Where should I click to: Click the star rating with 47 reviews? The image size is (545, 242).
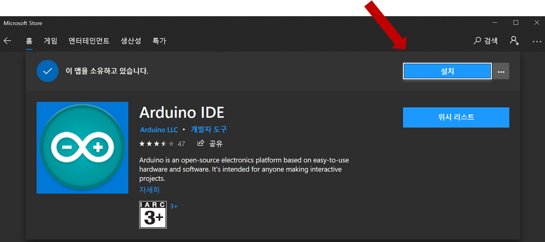tap(162, 144)
